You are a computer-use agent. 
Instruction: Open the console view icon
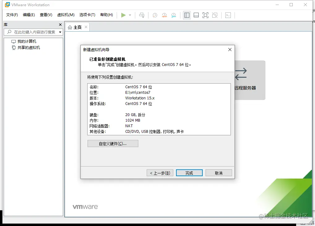tap(228, 15)
